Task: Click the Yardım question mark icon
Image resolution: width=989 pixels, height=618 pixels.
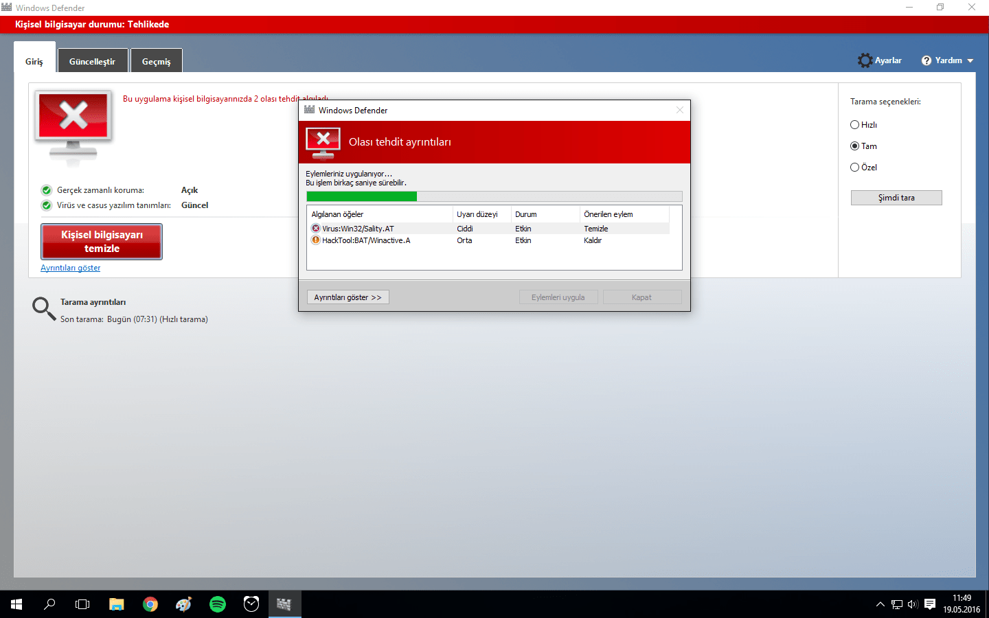Action: click(x=927, y=60)
